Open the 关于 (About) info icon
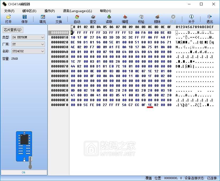220x181 pixels. click(x=191, y=19)
